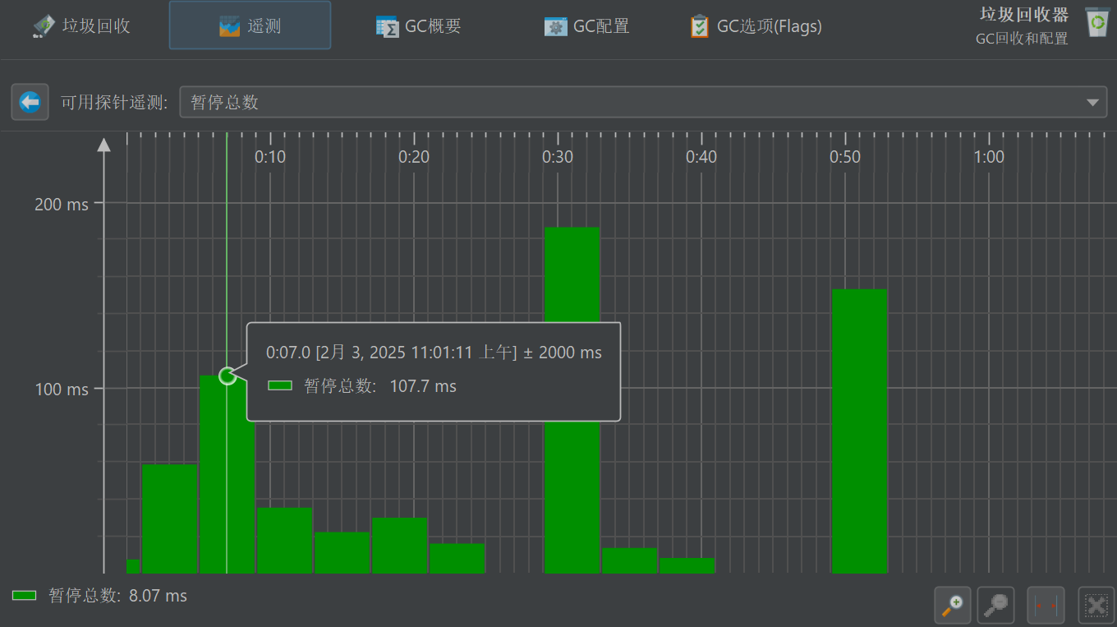This screenshot has height=627, width=1117.
Task: Click the 0:10 time axis label
Action: (270, 157)
